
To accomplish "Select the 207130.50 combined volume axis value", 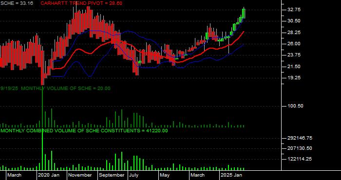I will point(300,148).
